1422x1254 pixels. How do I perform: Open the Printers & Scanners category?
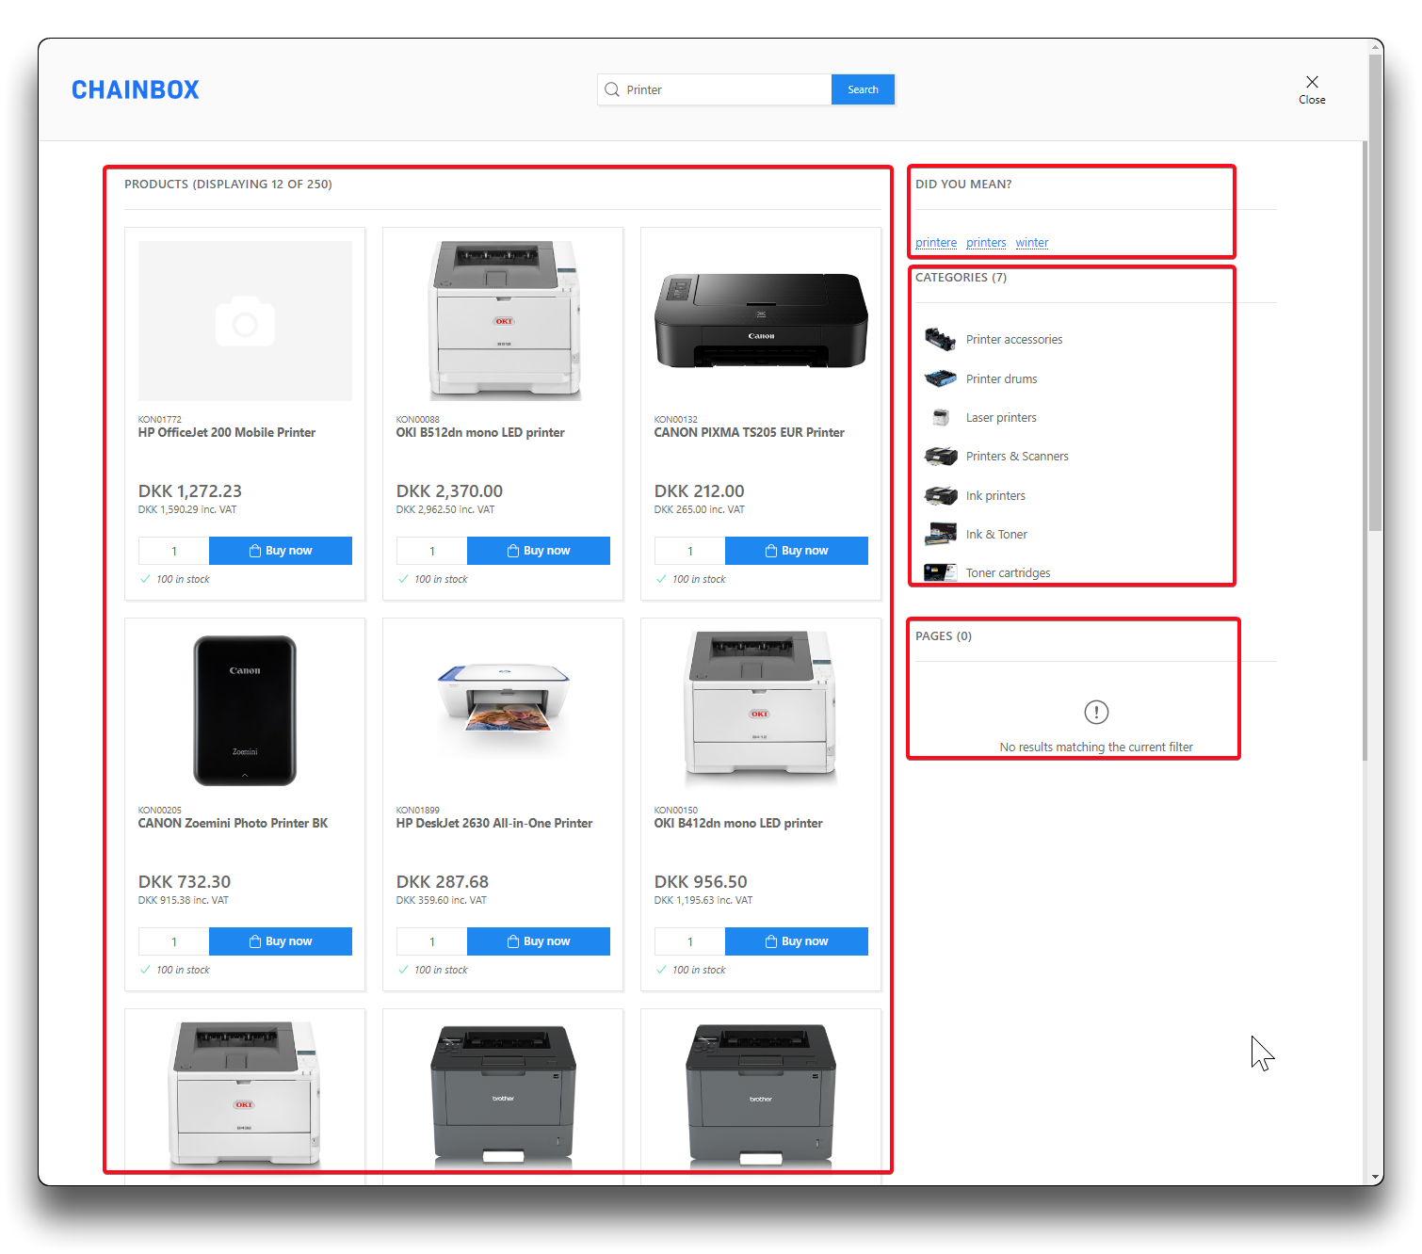pos(1017,457)
